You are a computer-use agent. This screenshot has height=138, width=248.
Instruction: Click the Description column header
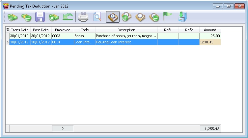click(x=126, y=30)
